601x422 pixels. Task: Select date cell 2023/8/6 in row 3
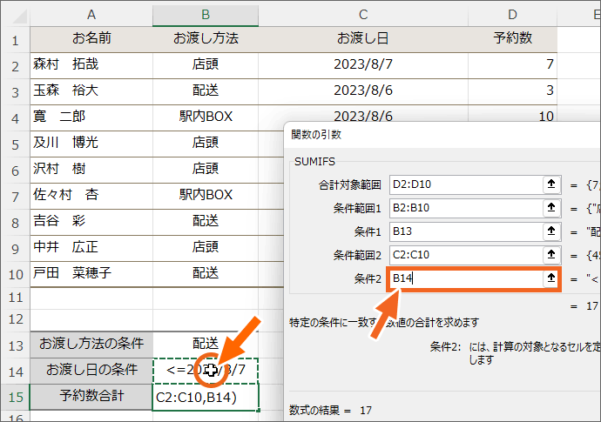coord(363,91)
